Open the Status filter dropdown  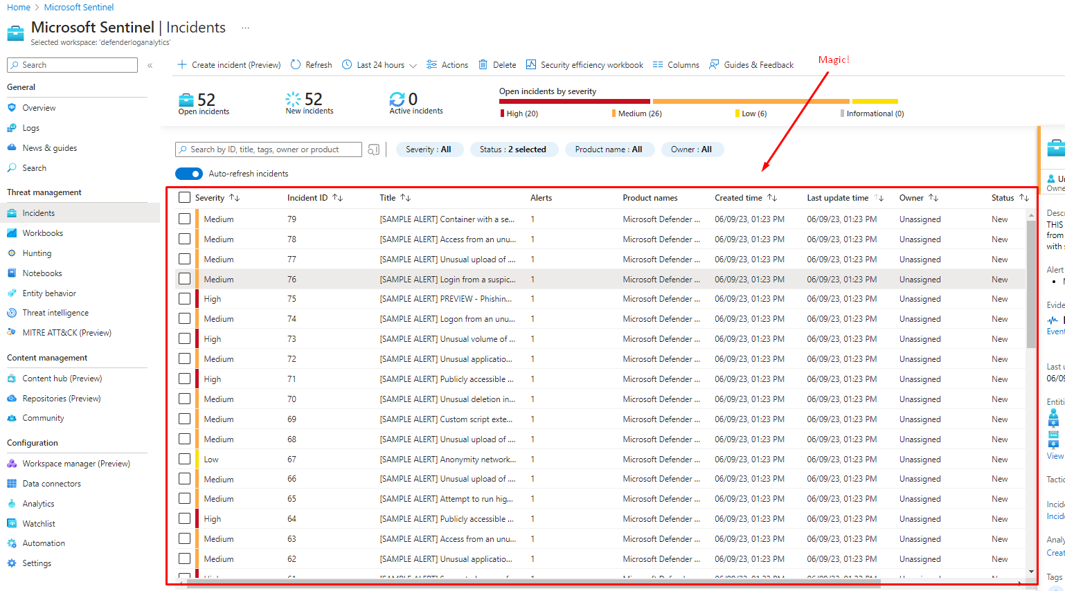click(513, 149)
